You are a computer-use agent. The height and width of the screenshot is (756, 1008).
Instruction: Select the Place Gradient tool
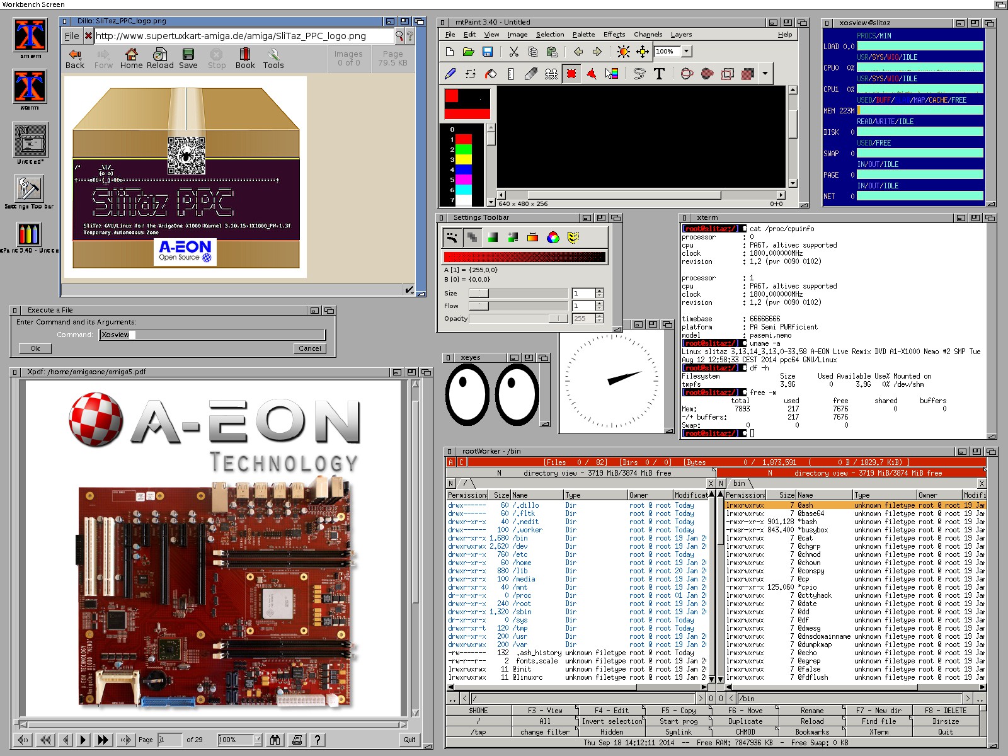click(x=612, y=74)
